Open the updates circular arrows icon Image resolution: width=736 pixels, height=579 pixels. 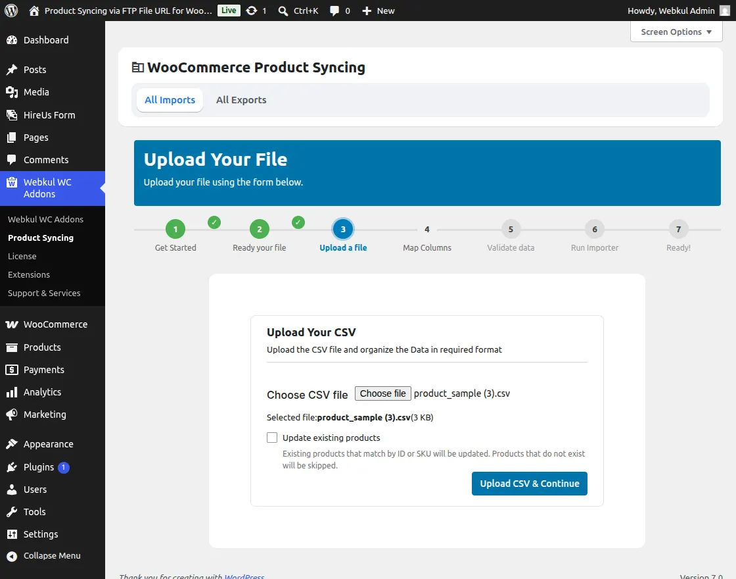tap(252, 11)
